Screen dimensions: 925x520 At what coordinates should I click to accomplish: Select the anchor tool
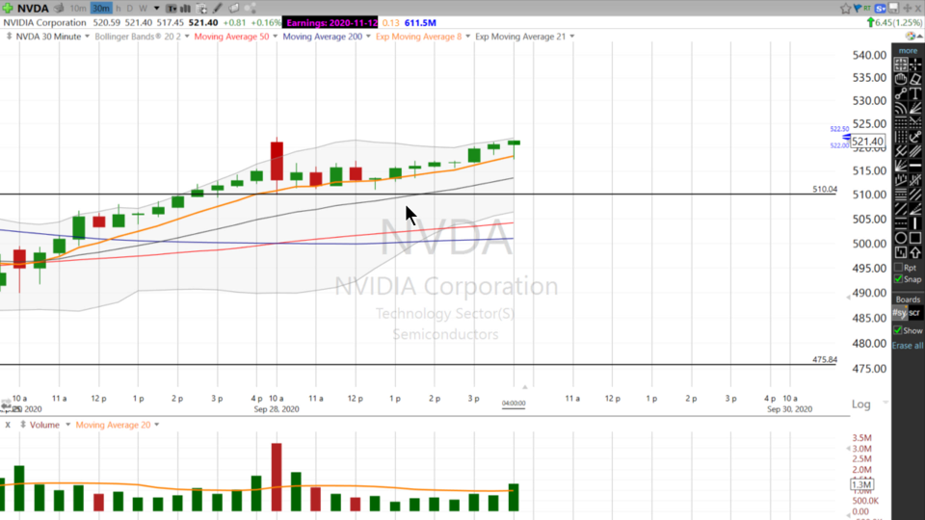click(x=915, y=137)
